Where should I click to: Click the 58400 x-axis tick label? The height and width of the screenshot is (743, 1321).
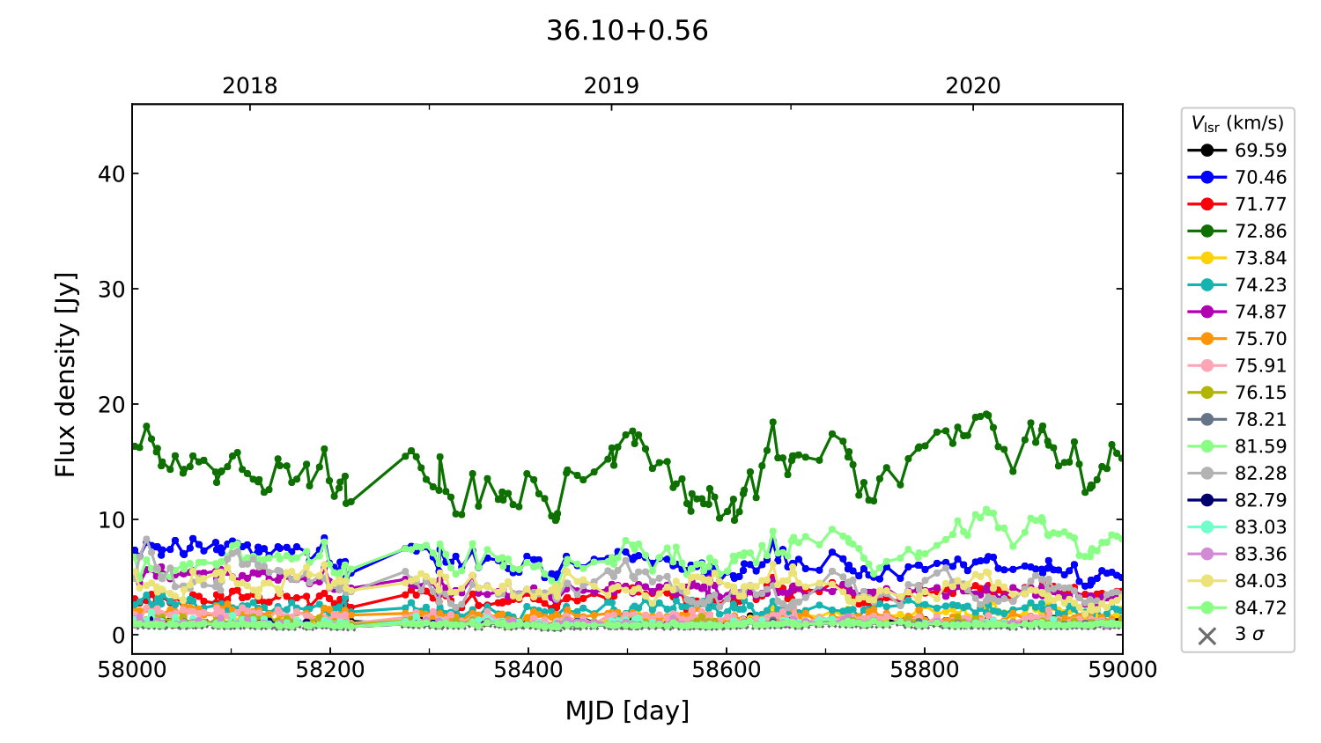528,670
